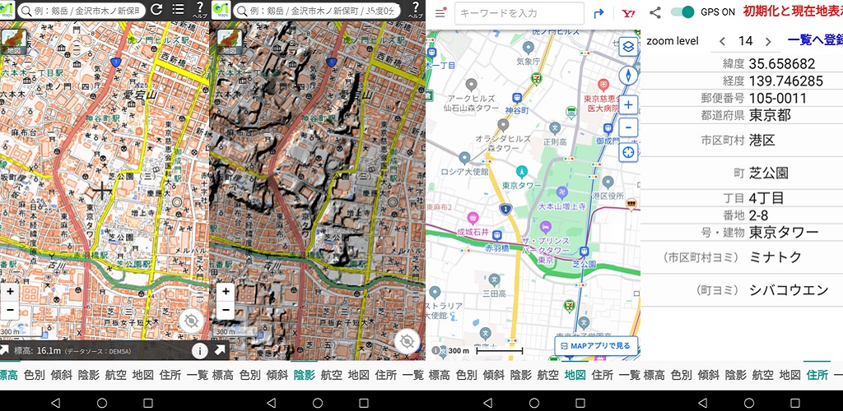Open ヘルプ help icon on the elevation screen

(x=200, y=10)
